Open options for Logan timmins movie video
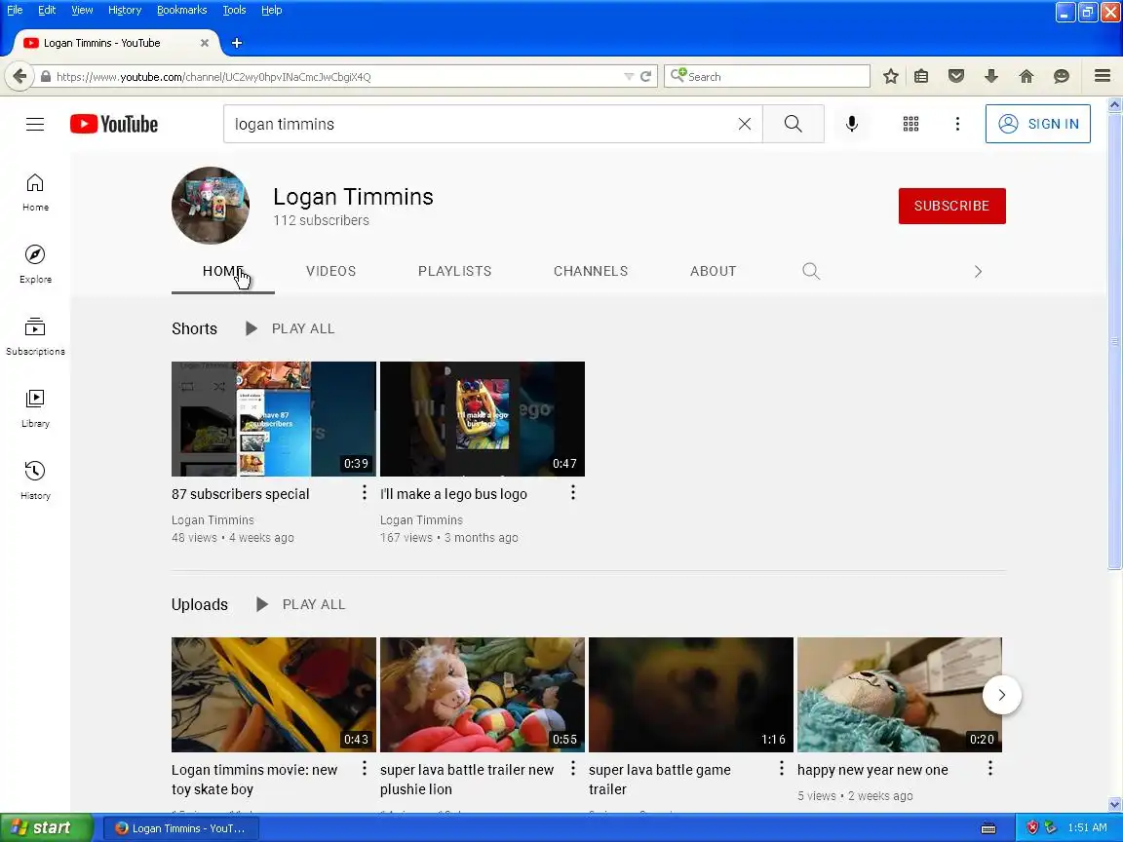The image size is (1123, 842). [x=364, y=768]
